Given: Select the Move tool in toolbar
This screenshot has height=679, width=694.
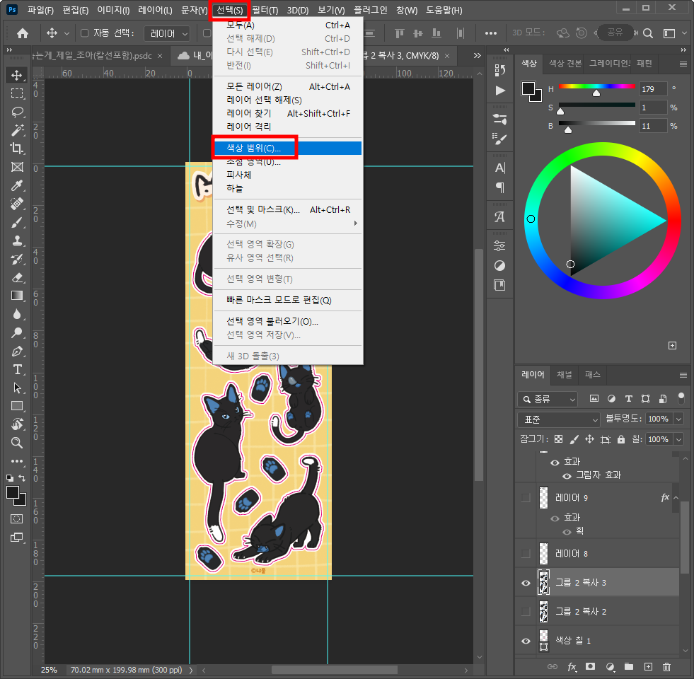Looking at the screenshot, I should tap(17, 75).
